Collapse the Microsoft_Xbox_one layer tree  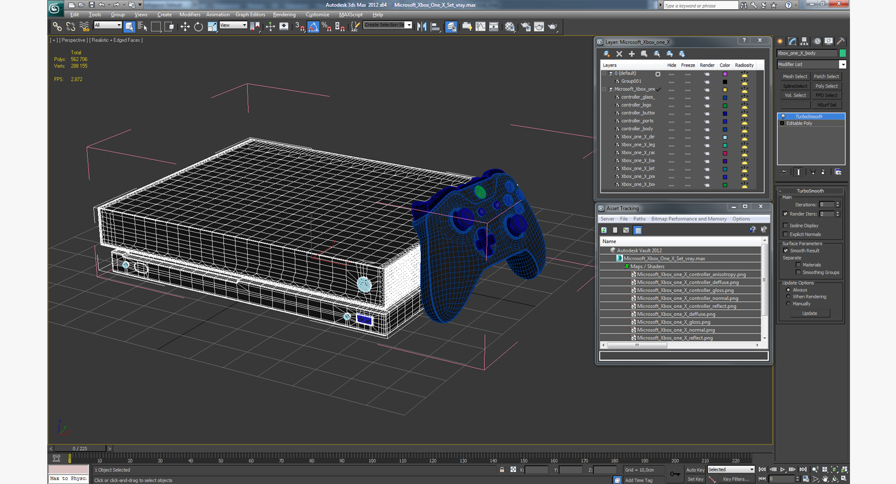[604, 89]
